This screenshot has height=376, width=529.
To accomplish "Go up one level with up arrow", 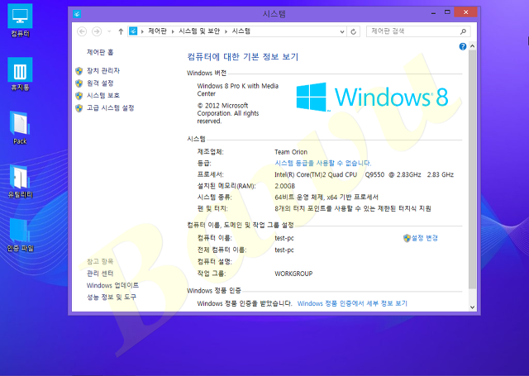I will [121, 31].
